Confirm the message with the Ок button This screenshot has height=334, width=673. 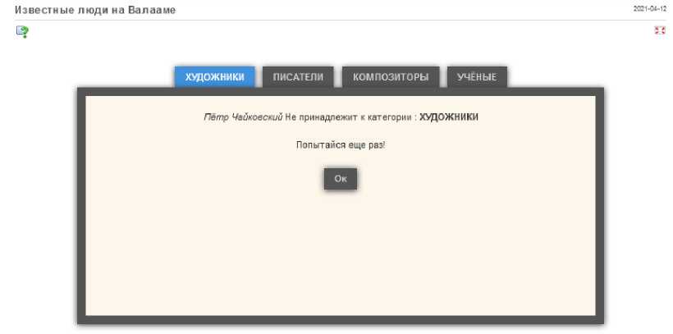[341, 179]
